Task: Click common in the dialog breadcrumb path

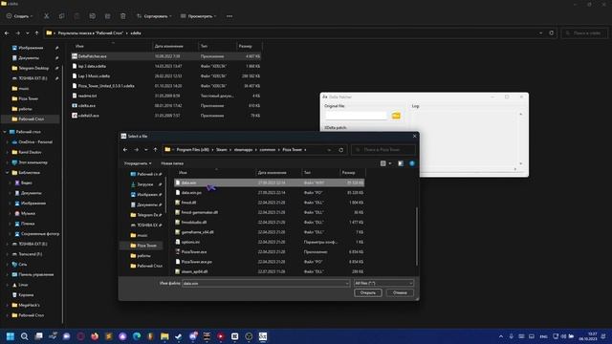Action: tap(268, 150)
